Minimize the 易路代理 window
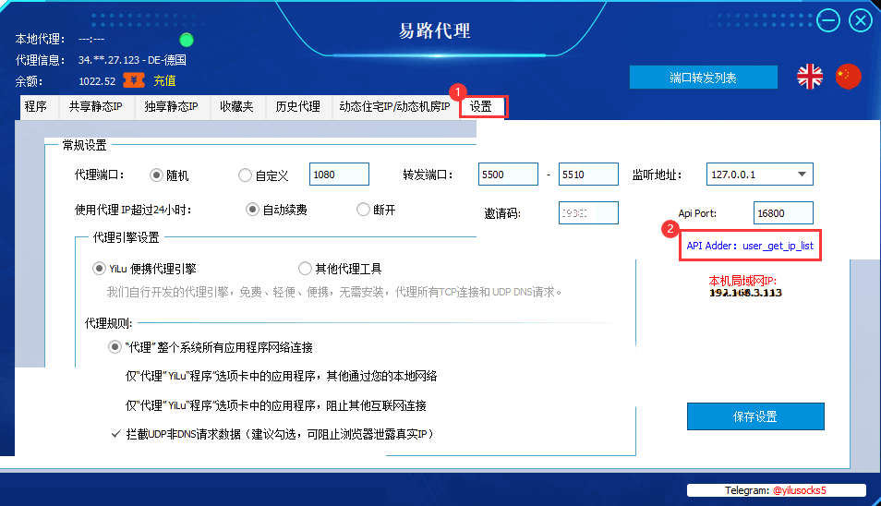The height and width of the screenshot is (506, 881). [827, 21]
